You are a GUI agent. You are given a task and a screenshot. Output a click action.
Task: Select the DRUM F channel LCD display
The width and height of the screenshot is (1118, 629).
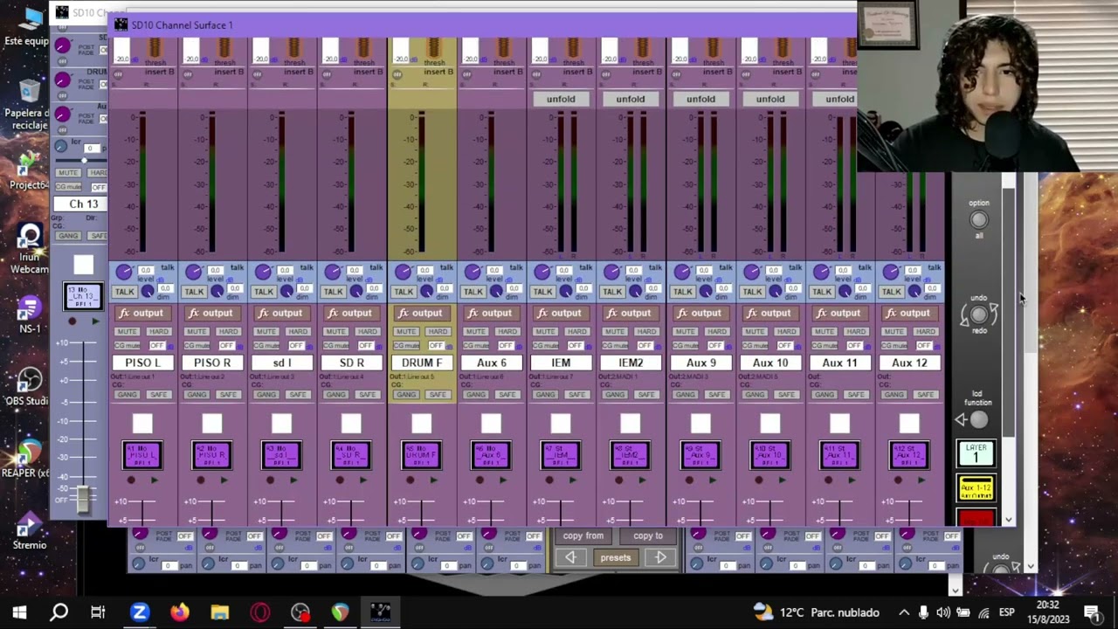[x=422, y=455]
